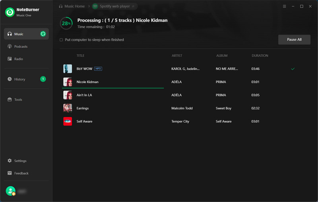Click the Time remaining 01:02 text
The width and height of the screenshot is (318, 202).
tap(96, 27)
